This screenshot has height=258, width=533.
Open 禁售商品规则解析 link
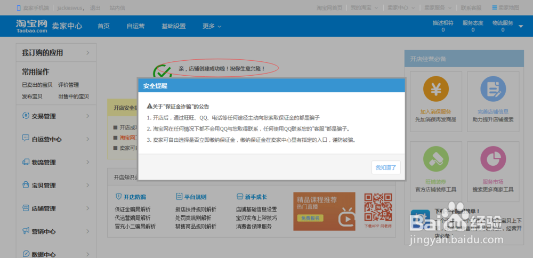click(x=196, y=227)
